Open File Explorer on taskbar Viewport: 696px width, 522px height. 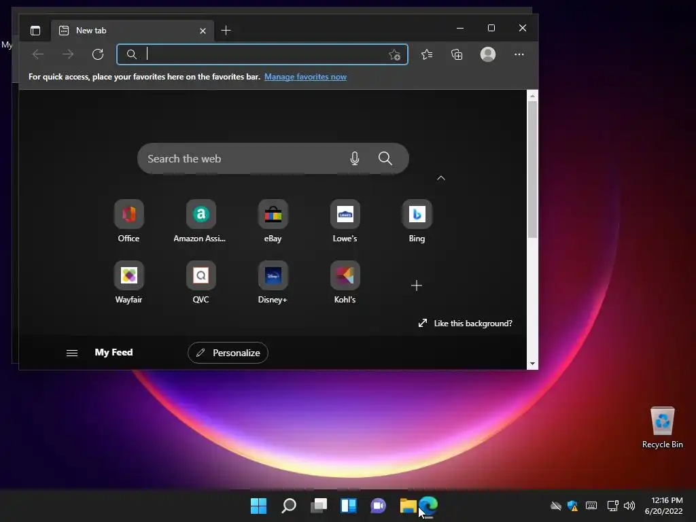click(x=408, y=506)
